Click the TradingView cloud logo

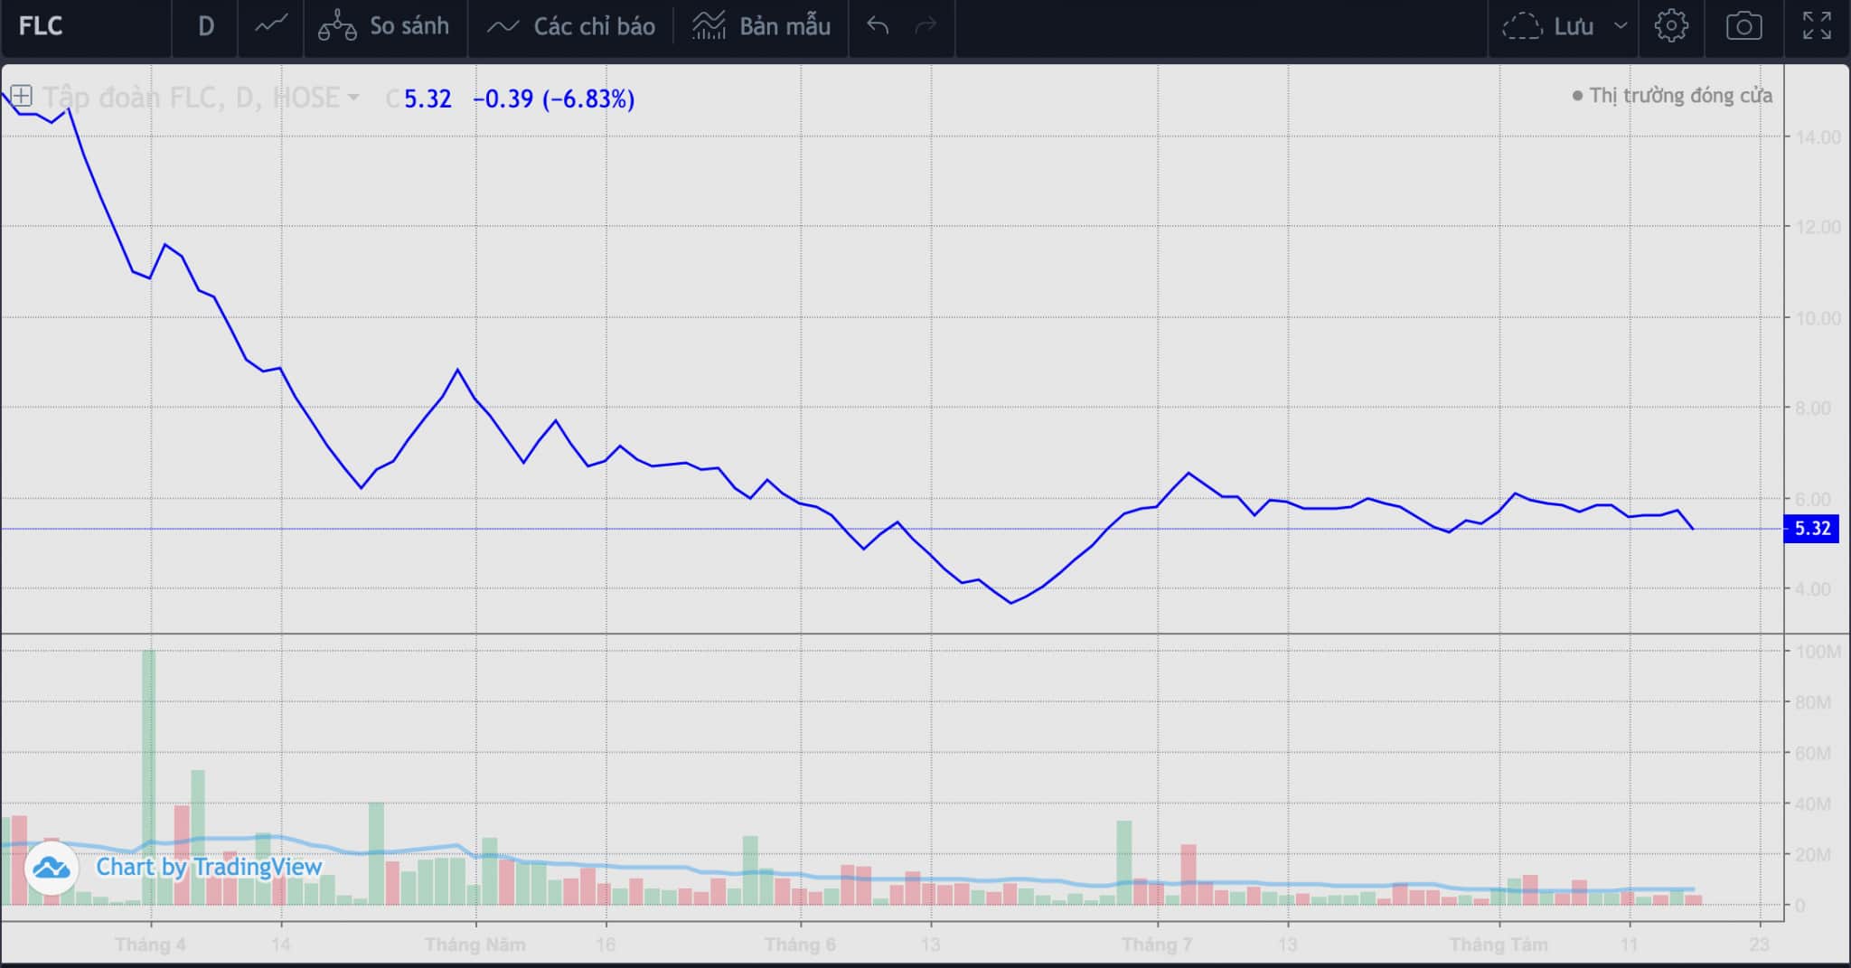pyautogui.click(x=51, y=869)
